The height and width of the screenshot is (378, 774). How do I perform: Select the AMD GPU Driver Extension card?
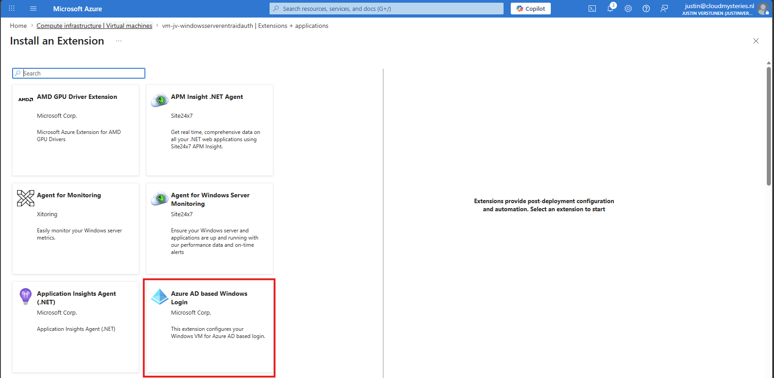(x=76, y=130)
